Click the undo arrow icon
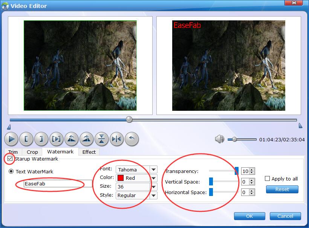 point(132,139)
